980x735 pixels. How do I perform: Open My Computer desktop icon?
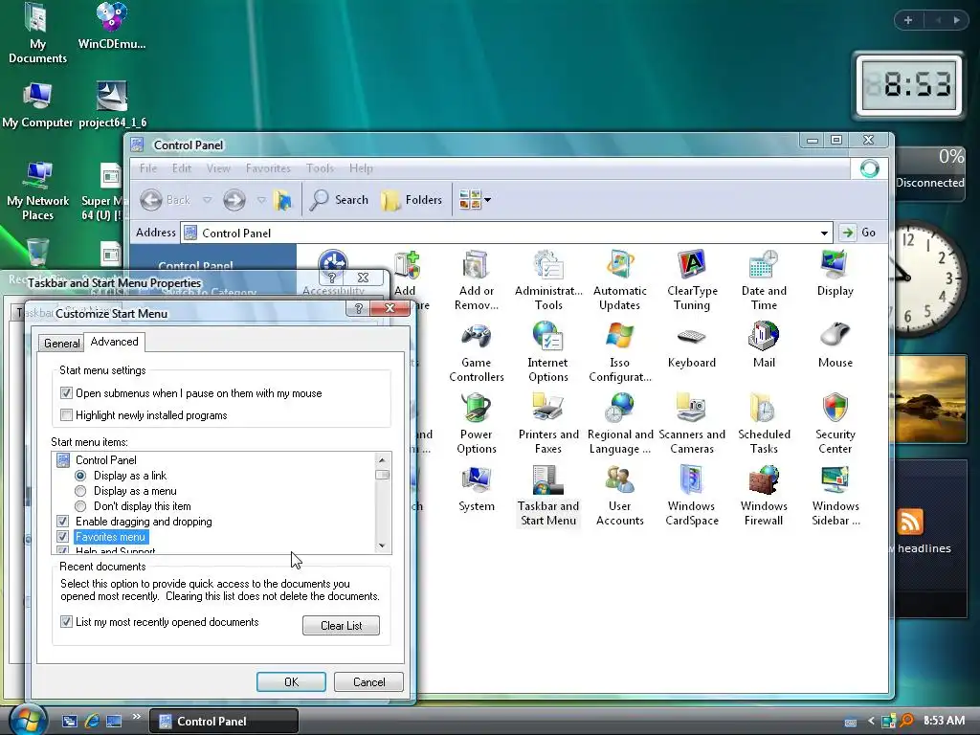tap(37, 105)
